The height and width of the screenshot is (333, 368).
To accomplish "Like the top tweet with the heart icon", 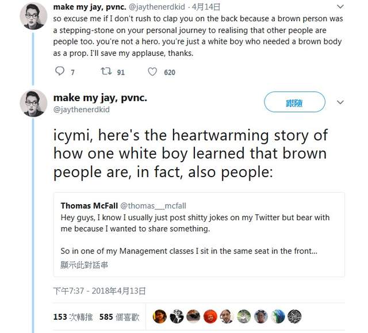I will (152, 72).
